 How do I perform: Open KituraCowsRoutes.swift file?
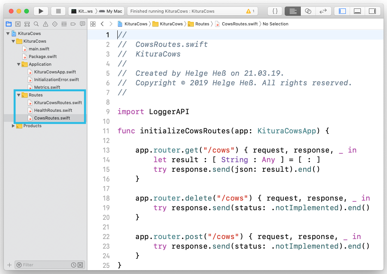pyautogui.click(x=58, y=103)
